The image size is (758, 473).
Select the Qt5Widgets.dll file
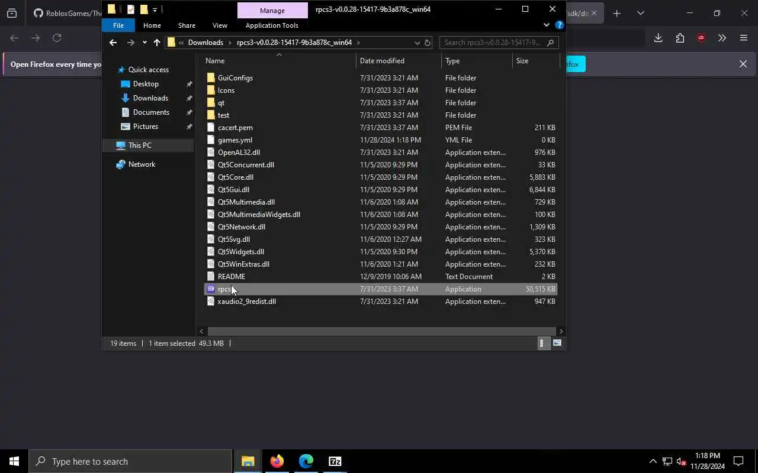point(241,252)
